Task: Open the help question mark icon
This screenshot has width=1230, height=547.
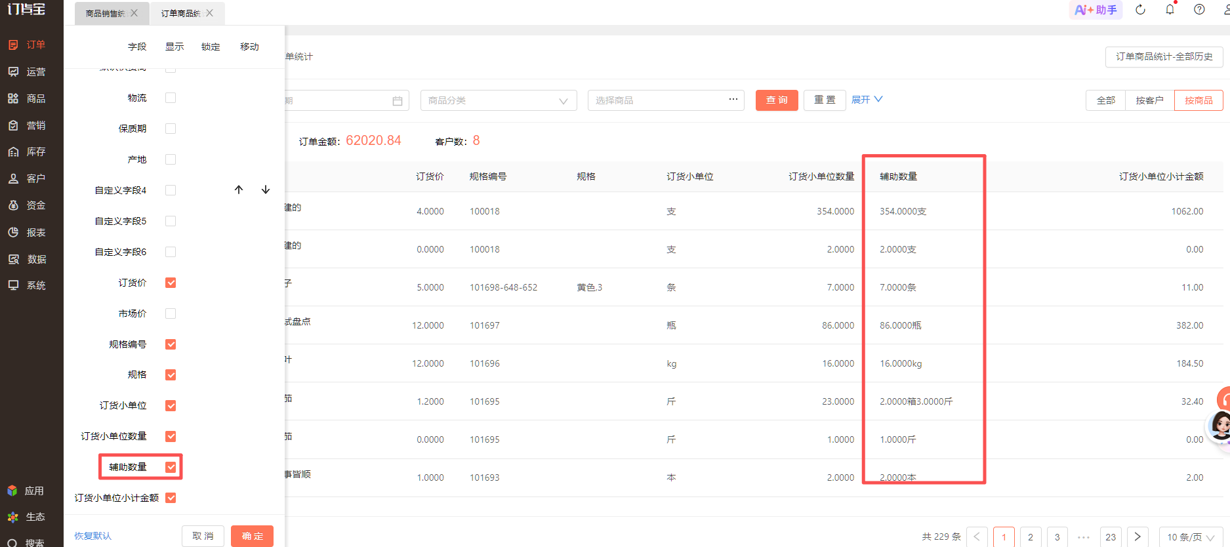Action: (x=1199, y=9)
